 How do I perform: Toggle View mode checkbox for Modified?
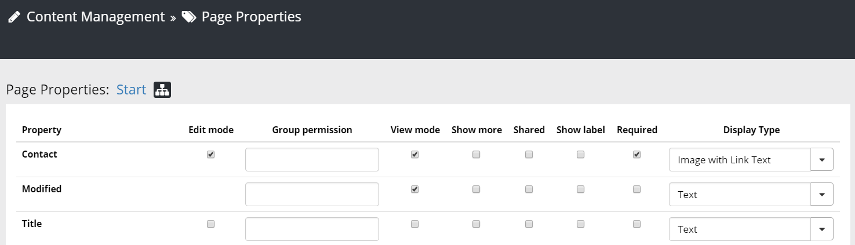click(x=415, y=189)
